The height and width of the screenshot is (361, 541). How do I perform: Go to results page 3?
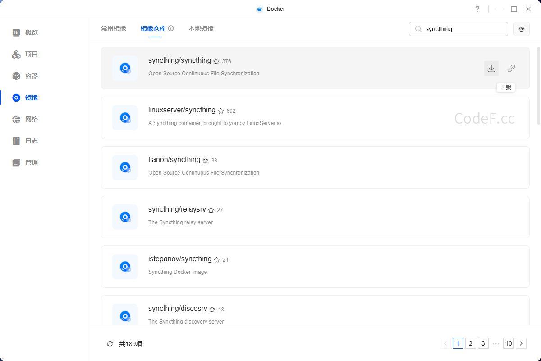click(x=483, y=343)
